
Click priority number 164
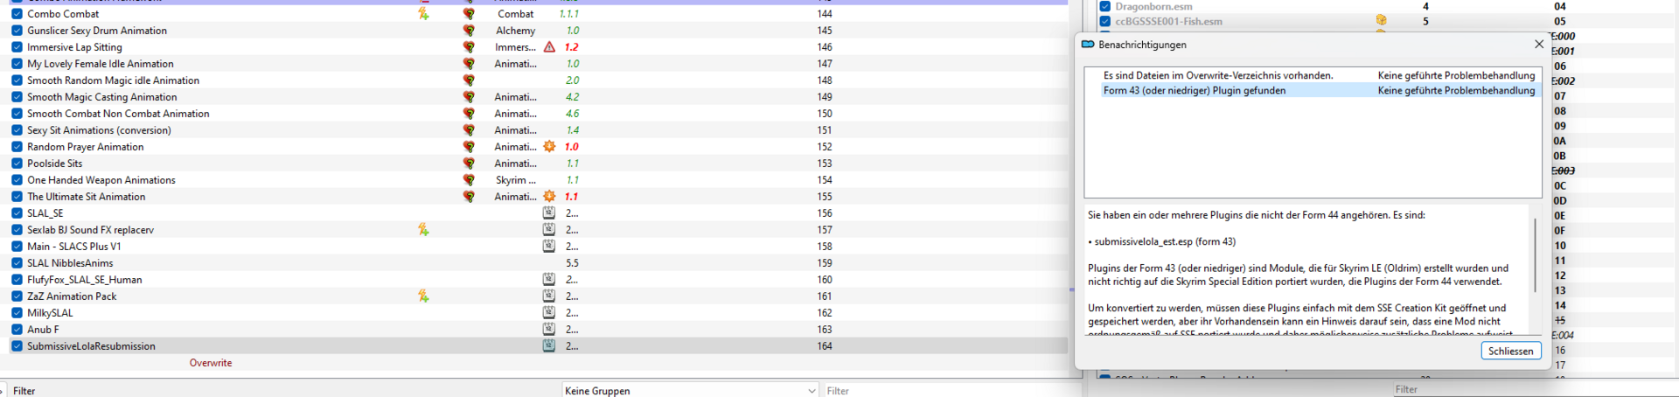825,346
